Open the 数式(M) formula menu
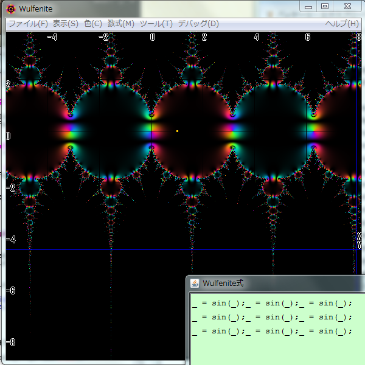Image resolution: width=365 pixels, height=365 pixels. pos(120,24)
